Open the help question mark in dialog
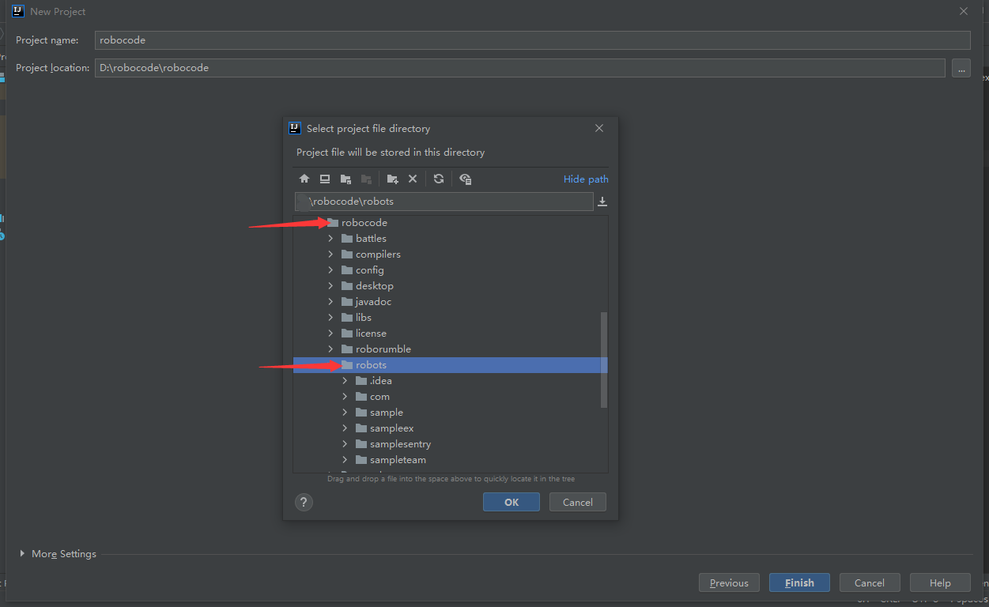 [304, 502]
